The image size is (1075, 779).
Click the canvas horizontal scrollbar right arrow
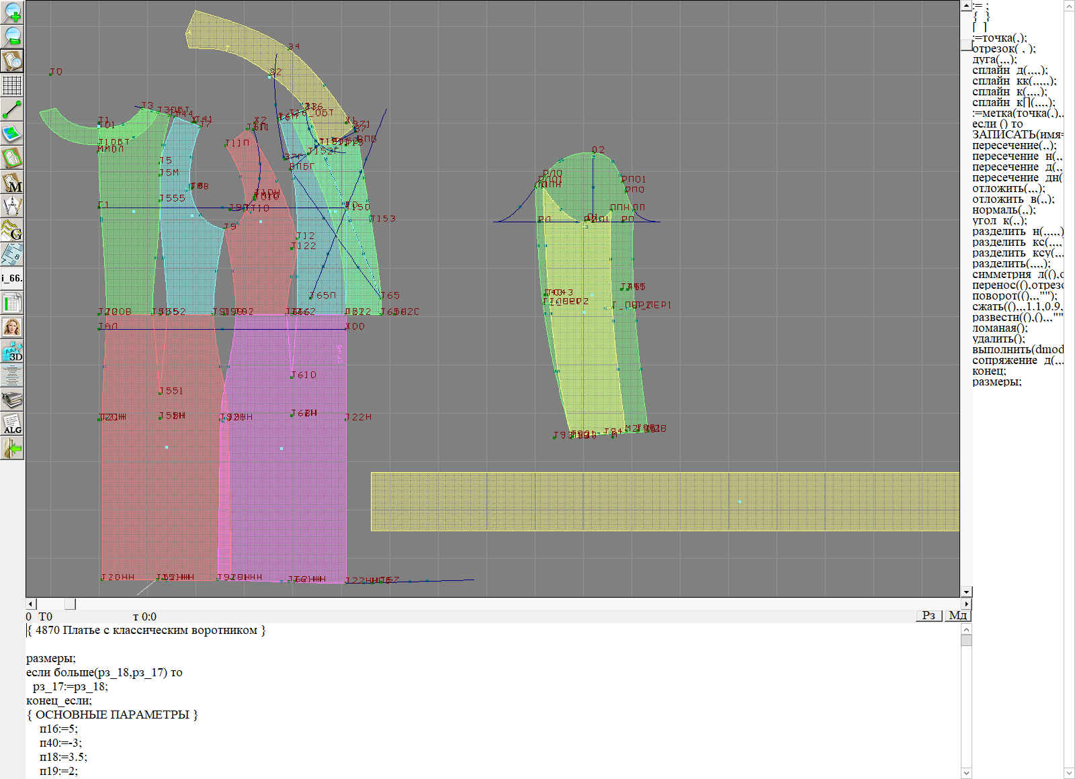967,604
